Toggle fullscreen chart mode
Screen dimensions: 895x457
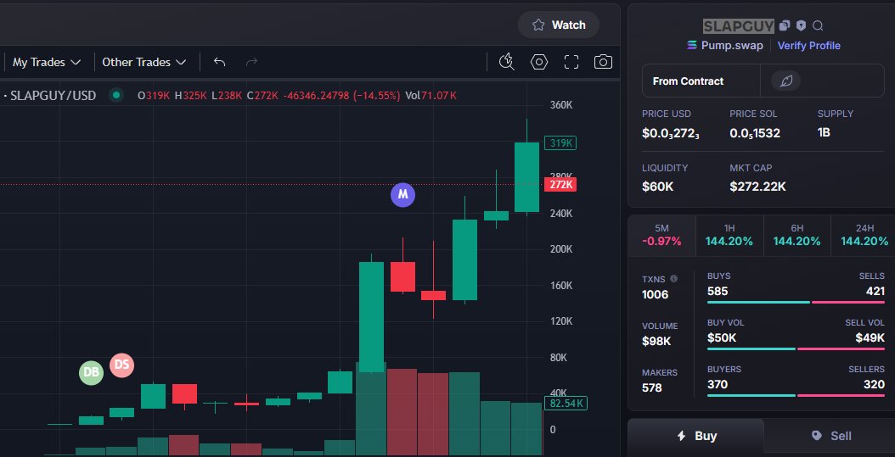571,62
